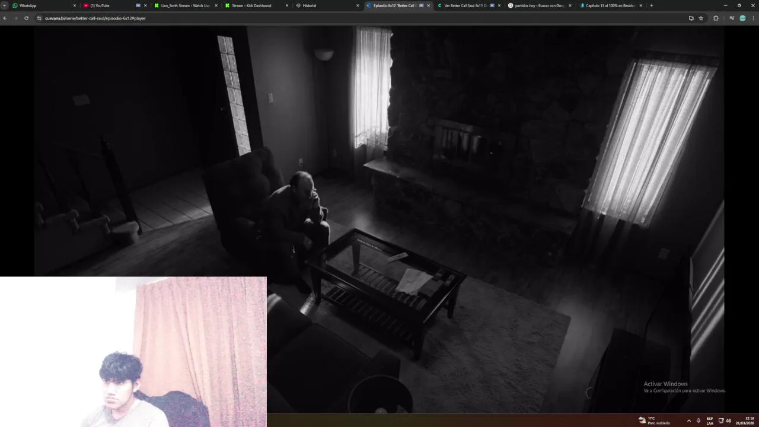The height and width of the screenshot is (427, 759).
Task: Open the clock showing 21:16
Action: (x=745, y=420)
